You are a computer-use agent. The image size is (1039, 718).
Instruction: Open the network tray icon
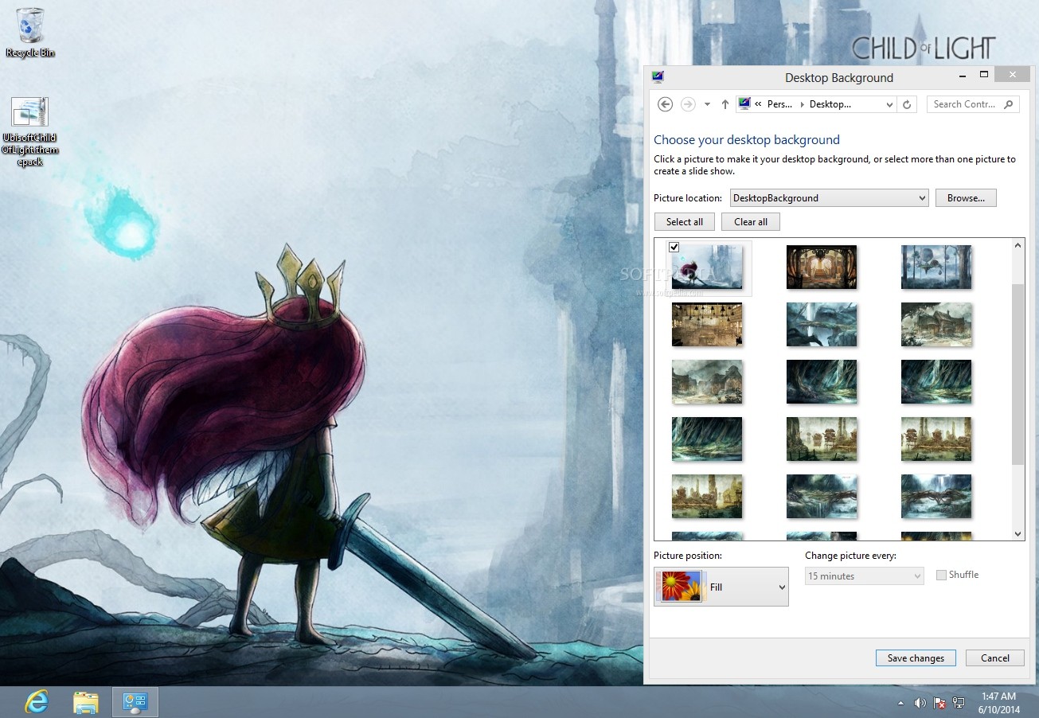[x=959, y=703]
